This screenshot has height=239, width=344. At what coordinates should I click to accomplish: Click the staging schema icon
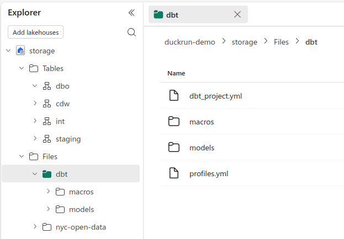(x=47, y=139)
